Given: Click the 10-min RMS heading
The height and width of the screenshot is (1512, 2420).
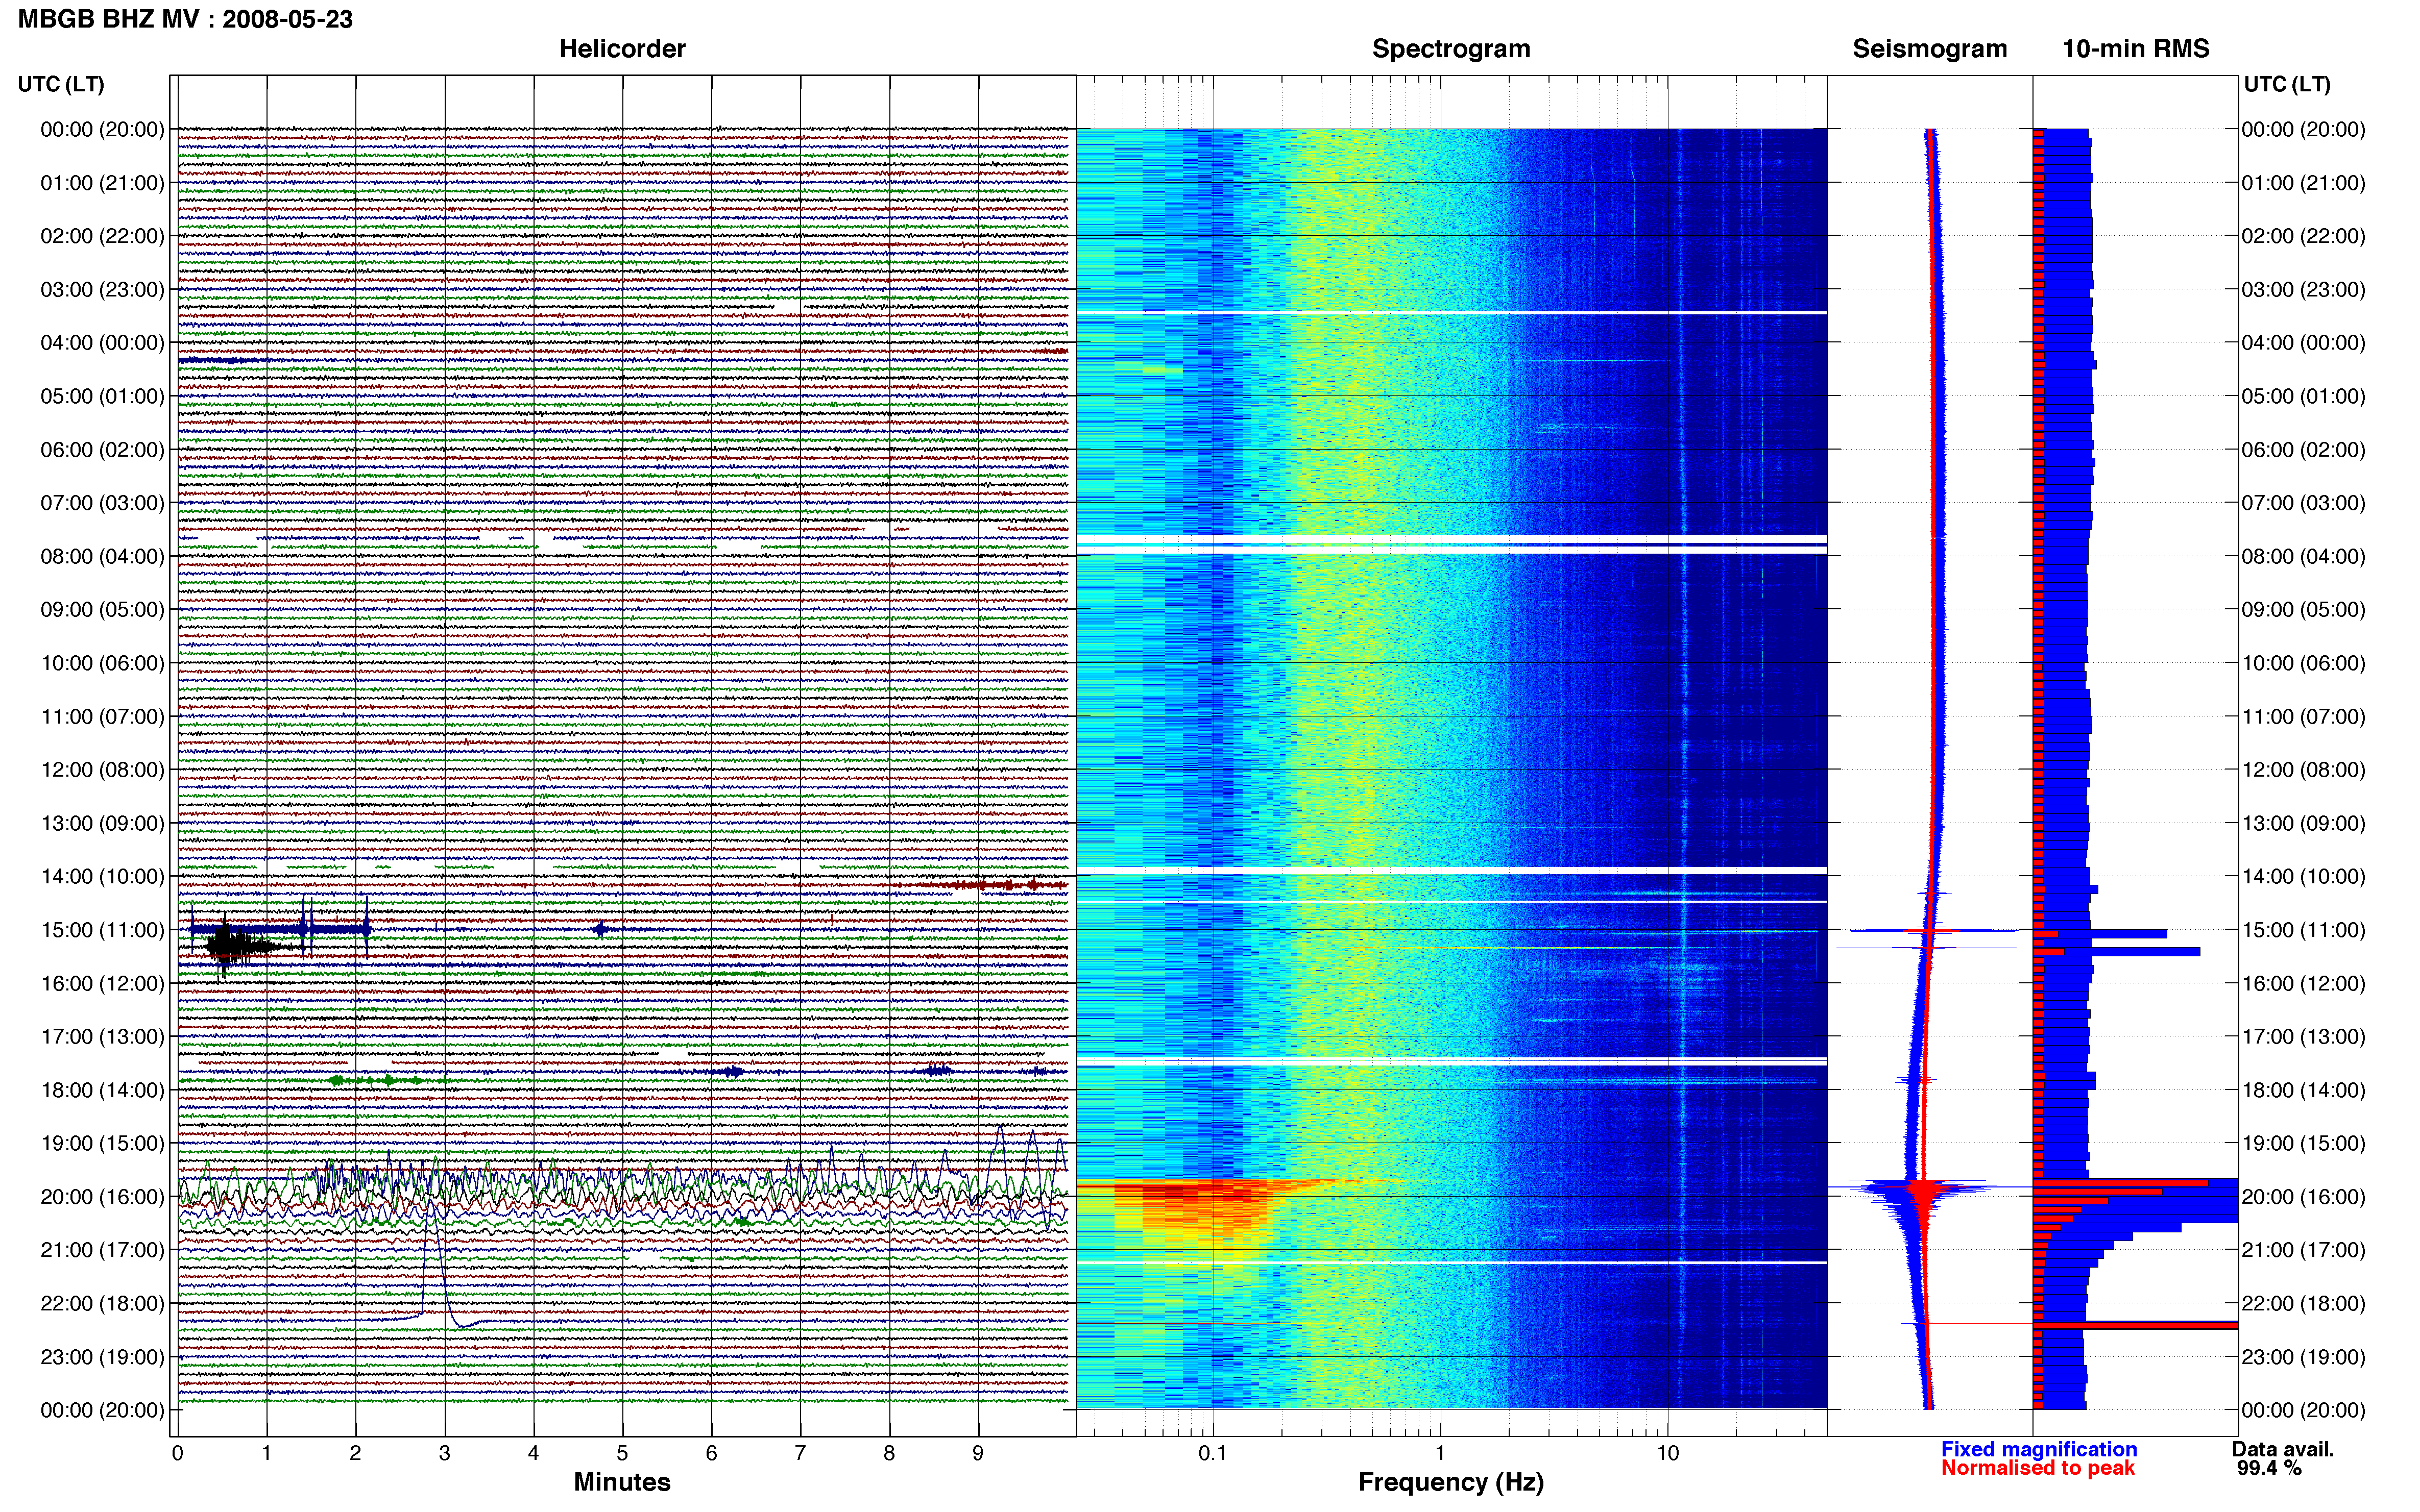Looking at the screenshot, I should 2135,48.
